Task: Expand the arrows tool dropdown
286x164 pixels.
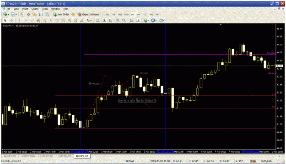Action: point(91,20)
